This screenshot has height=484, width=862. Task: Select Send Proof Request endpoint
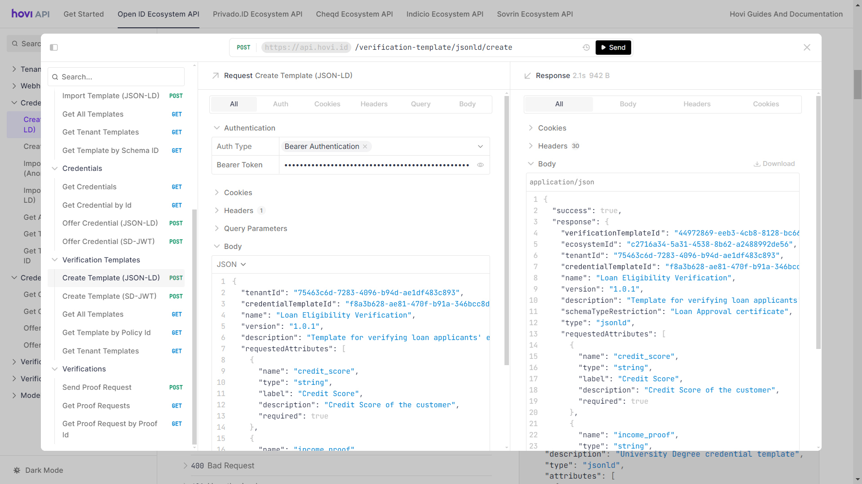pyautogui.click(x=97, y=387)
